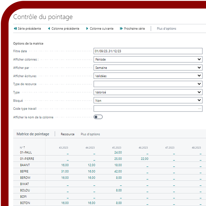206x206 pixels.
Task: Select the 24,00 value for 01-PAUL
Action: click(118, 152)
